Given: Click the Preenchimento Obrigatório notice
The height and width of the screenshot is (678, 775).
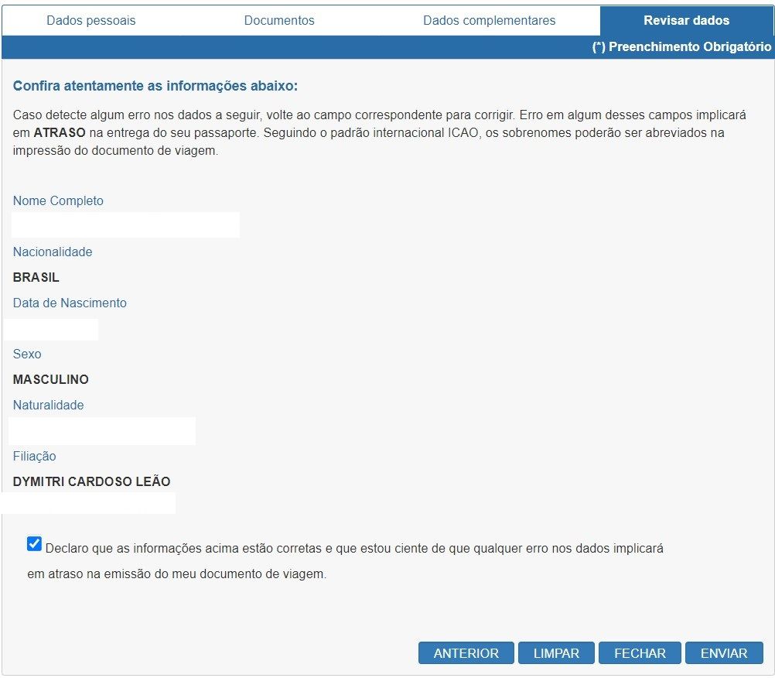Looking at the screenshot, I should pos(681,47).
